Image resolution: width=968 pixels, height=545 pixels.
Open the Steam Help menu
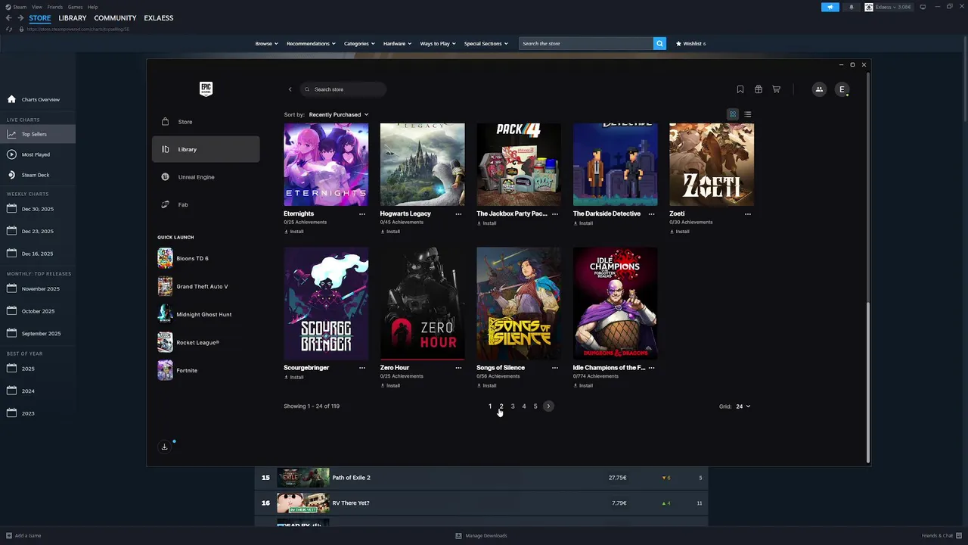(92, 7)
